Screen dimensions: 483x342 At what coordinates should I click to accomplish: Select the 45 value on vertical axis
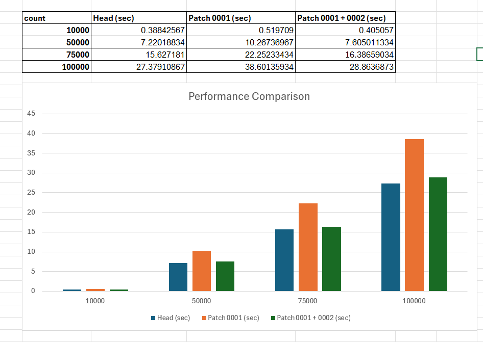(31, 114)
